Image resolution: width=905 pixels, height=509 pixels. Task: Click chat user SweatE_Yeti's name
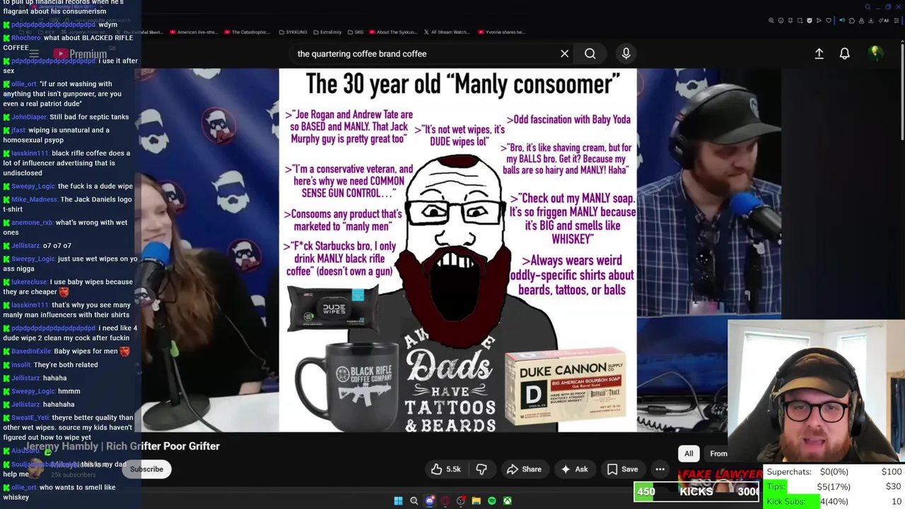[x=32, y=418]
